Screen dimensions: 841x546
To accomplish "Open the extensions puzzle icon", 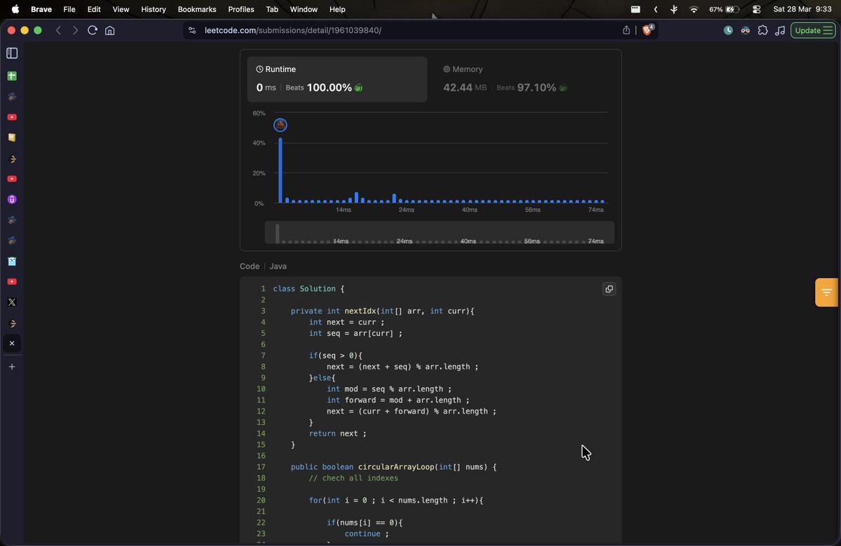I will tap(763, 30).
